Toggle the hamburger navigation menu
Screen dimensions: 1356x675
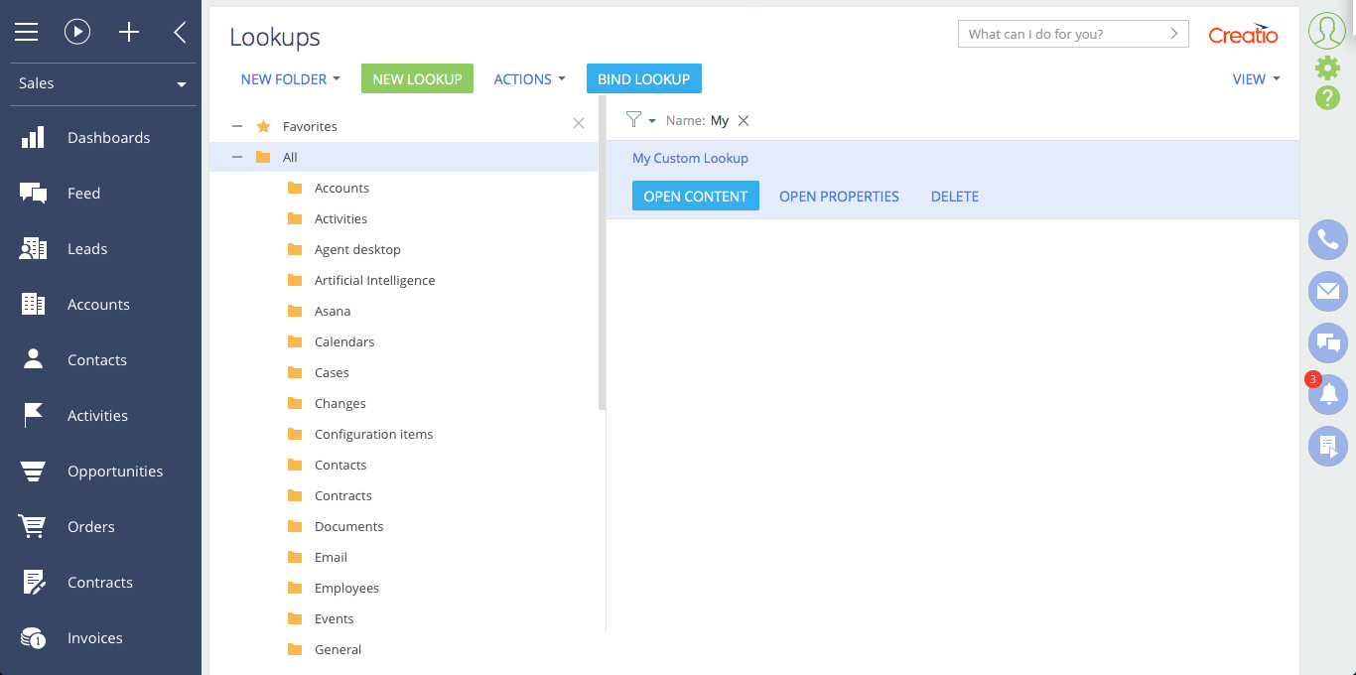pyautogui.click(x=27, y=32)
